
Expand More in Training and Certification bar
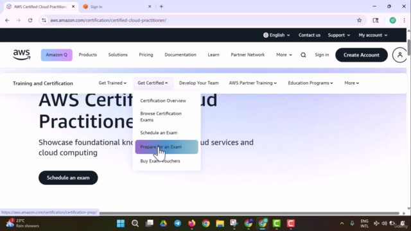[351, 83]
